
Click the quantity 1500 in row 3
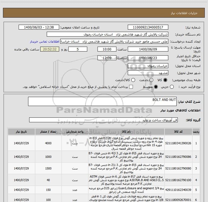point(48,168)
